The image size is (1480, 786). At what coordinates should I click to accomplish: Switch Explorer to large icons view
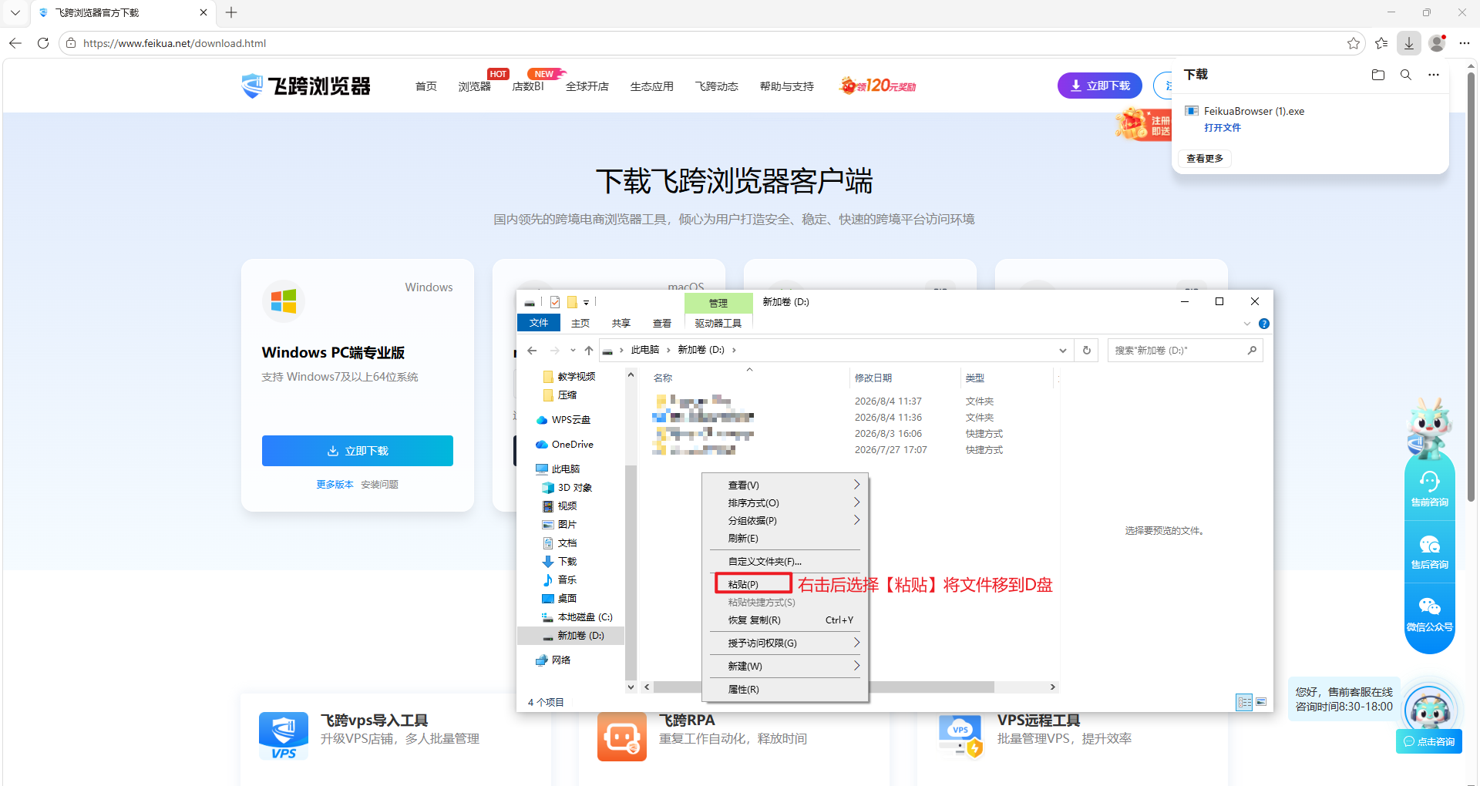click(x=1261, y=702)
